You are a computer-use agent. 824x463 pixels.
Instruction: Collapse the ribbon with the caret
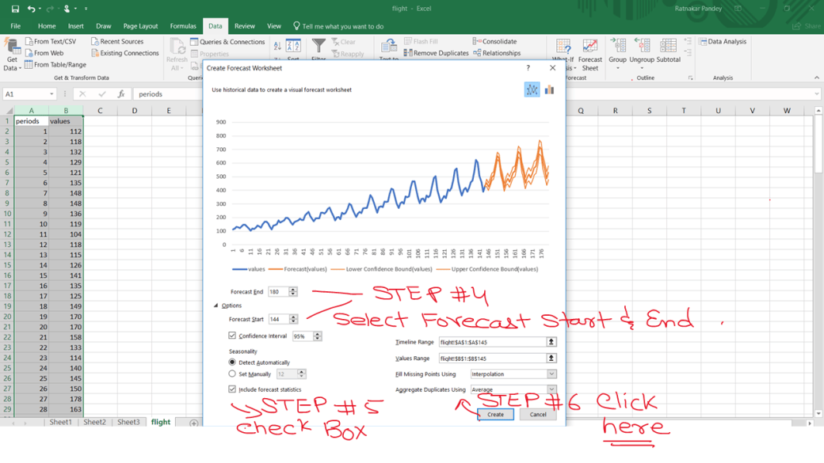tap(817, 78)
